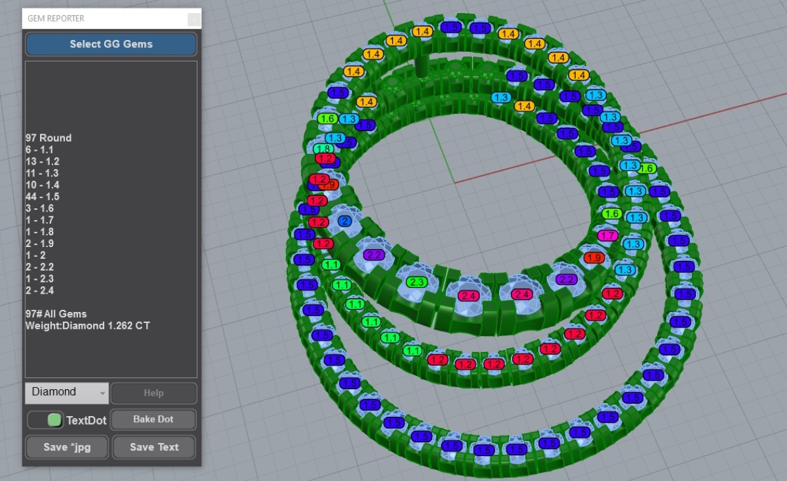Click the Weight:Diamond 1.262 CT report line
787x481 pixels.
pyautogui.click(x=87, y=326)
